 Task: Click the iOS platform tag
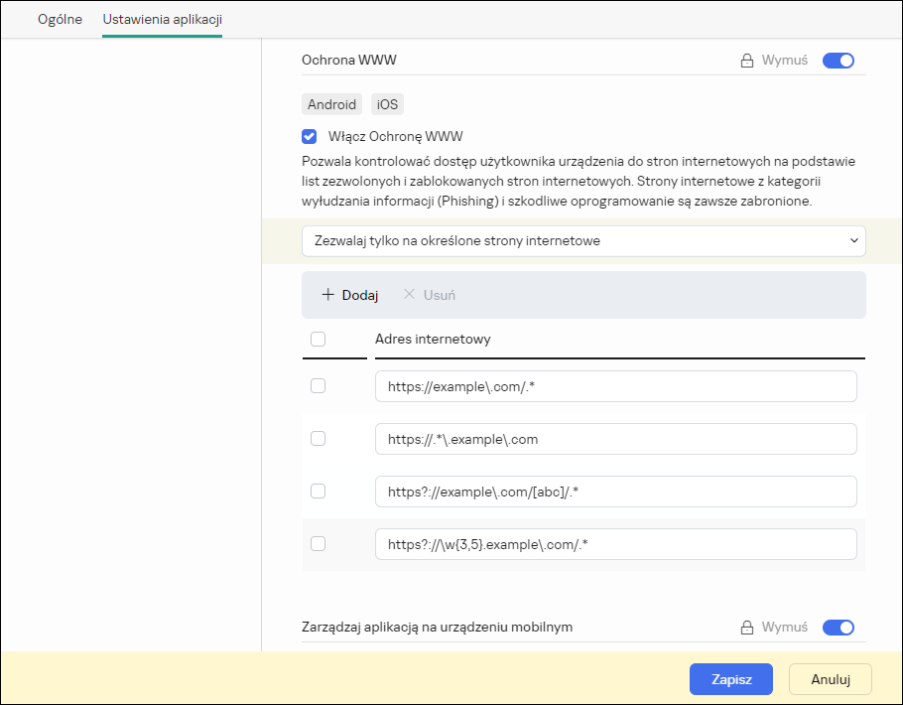point(387,104)
